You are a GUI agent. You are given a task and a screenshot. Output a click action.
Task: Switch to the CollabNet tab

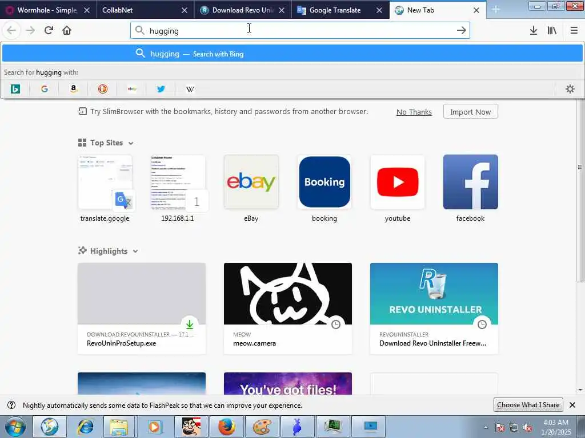(x=145, y=10)
